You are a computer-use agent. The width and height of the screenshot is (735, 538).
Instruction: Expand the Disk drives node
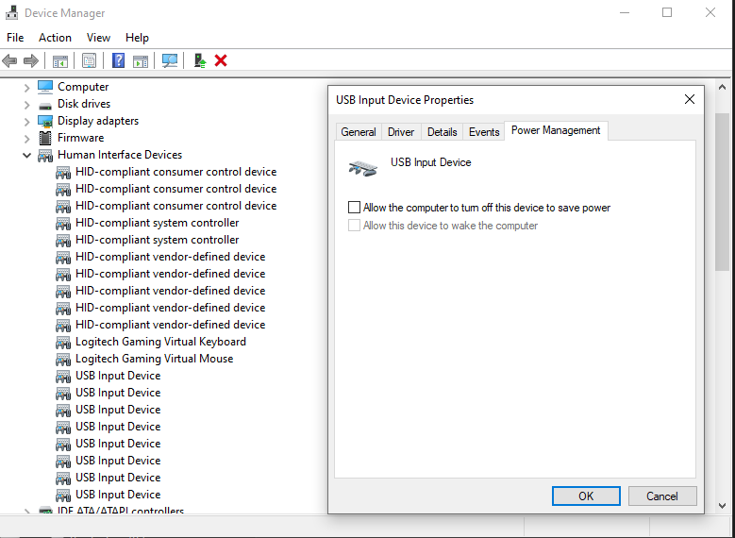[27, 104]
